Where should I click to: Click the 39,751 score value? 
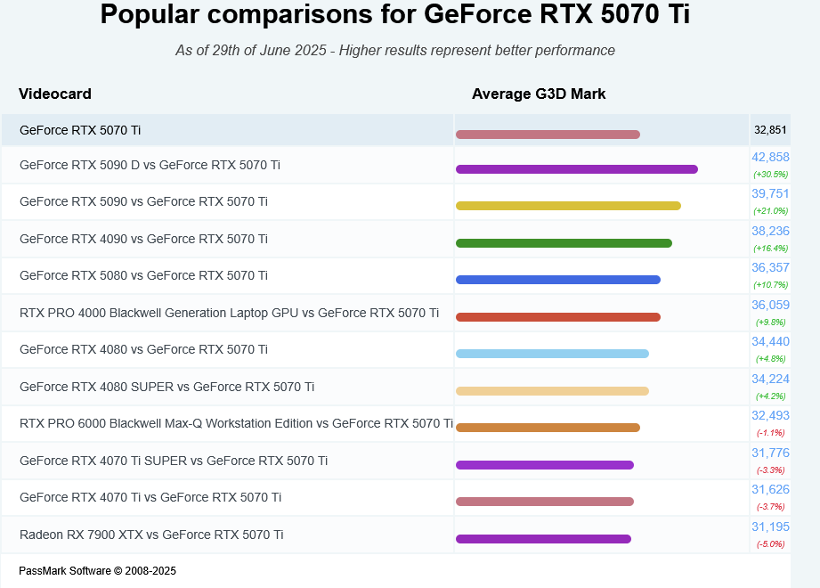click(770, 193)
